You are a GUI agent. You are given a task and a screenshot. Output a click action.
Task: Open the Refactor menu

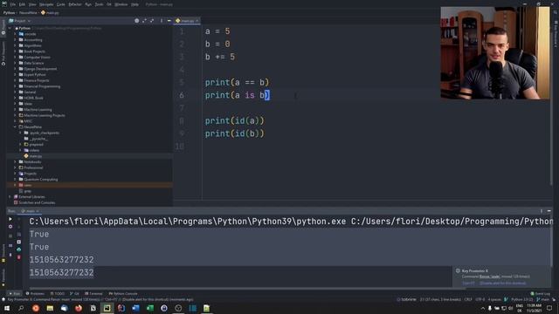click(x=75, y=4)
